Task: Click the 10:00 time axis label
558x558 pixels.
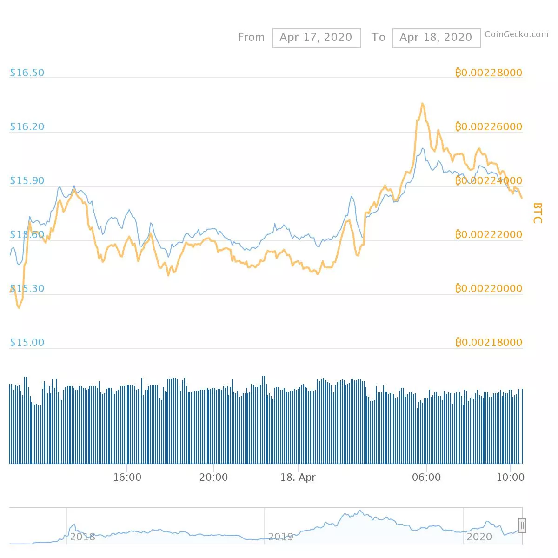Action: click(x=510, y=477)
